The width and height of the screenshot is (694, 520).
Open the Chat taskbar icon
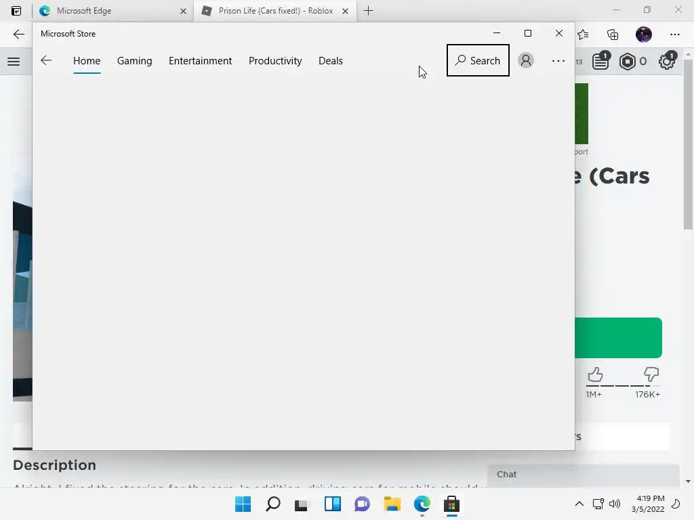click(362, 504)
